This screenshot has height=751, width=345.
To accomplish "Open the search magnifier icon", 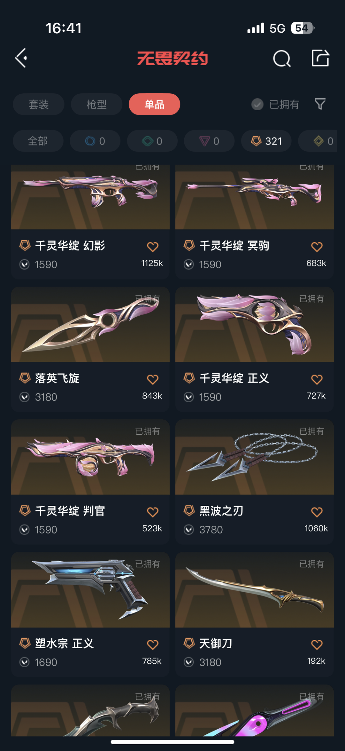I will tap(282, 59).
